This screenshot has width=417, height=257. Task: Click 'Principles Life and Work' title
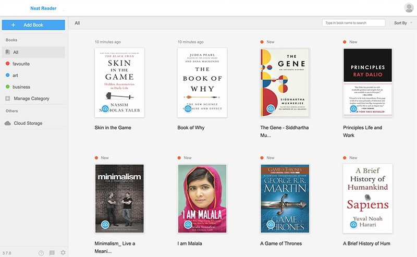pyautogui.click(x=362, y=131)
